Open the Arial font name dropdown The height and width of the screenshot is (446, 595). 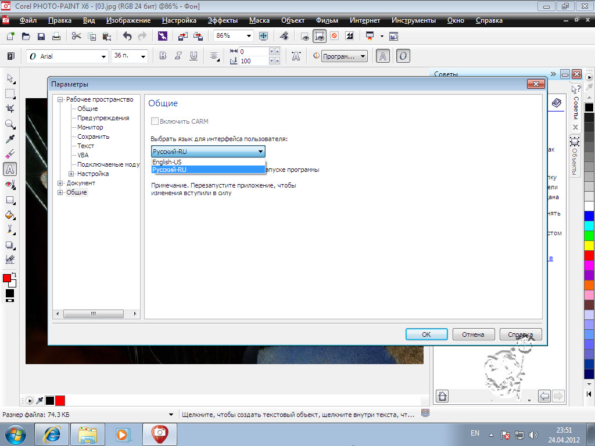104,56
